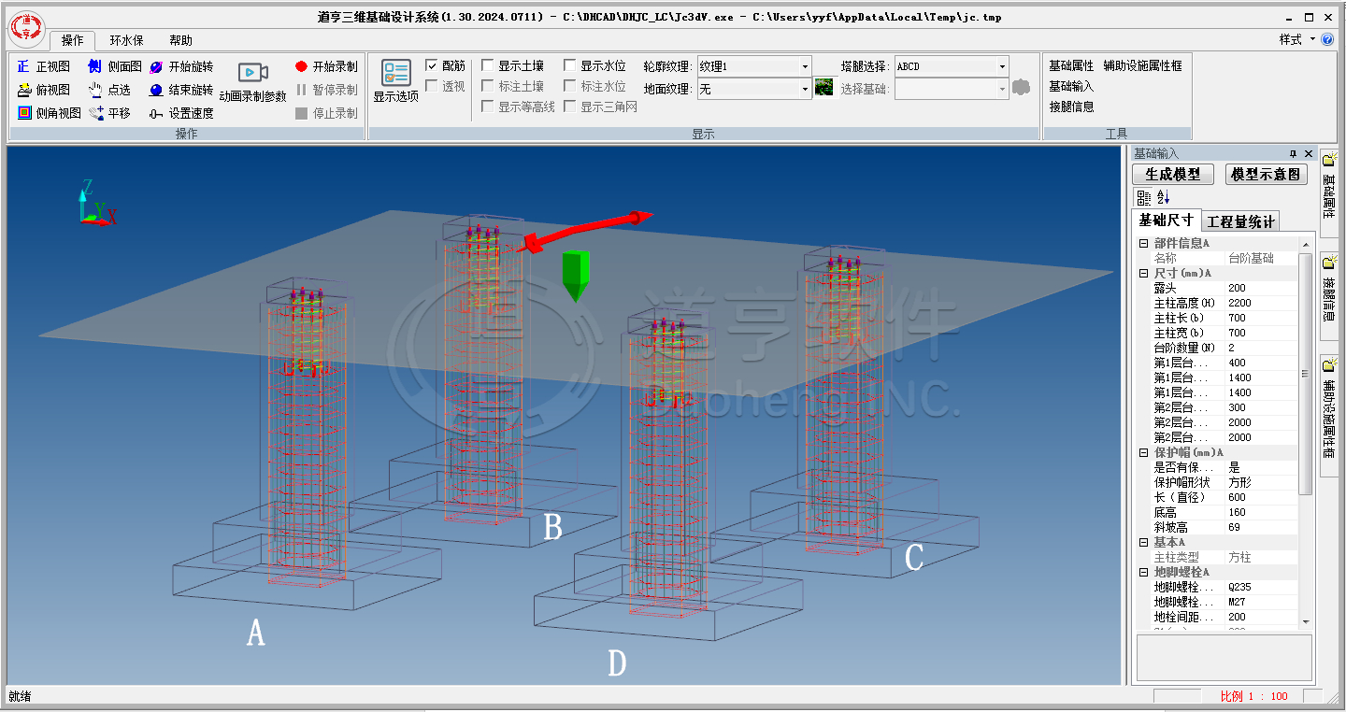Click pause recording (暂停录制)
Viewport: 1346px width, 712px height.
coord(326,90)
